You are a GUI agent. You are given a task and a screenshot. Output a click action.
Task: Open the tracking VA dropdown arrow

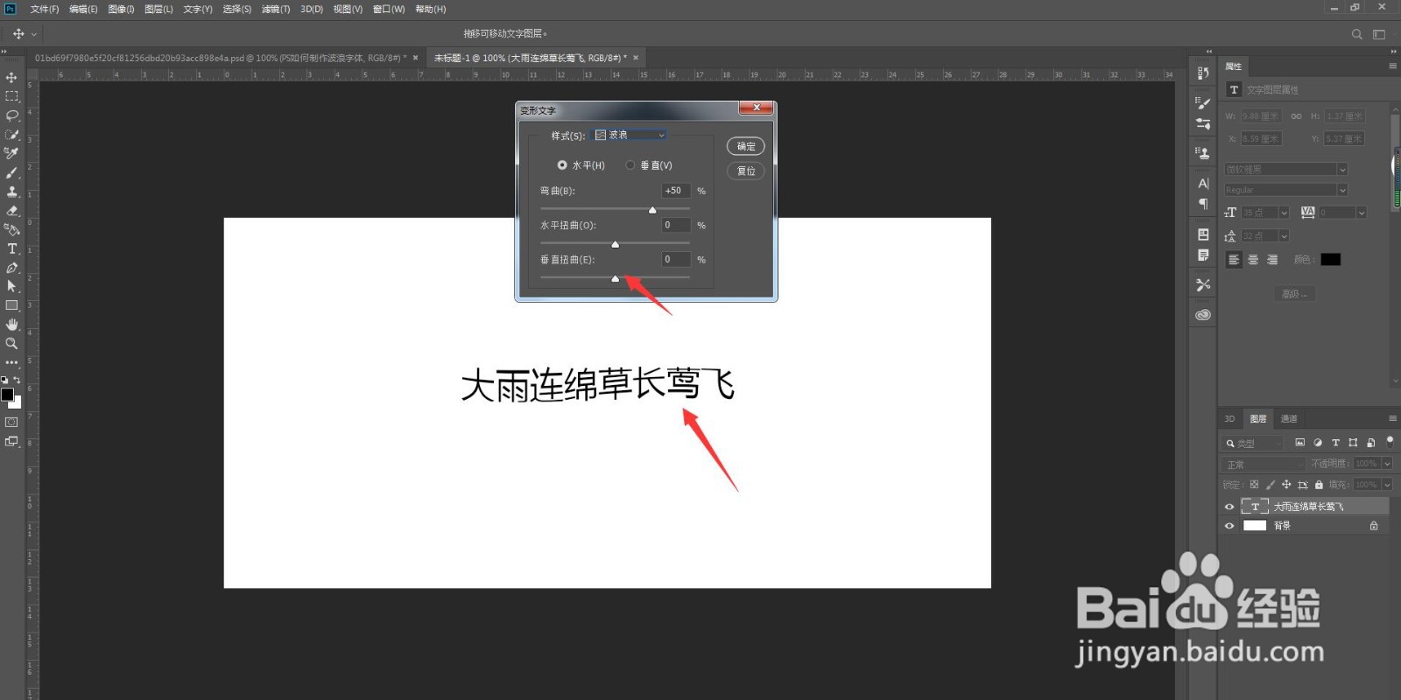coord(1362,213)
